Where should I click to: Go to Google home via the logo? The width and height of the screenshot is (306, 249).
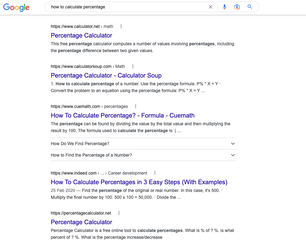(x=16, y=7)
